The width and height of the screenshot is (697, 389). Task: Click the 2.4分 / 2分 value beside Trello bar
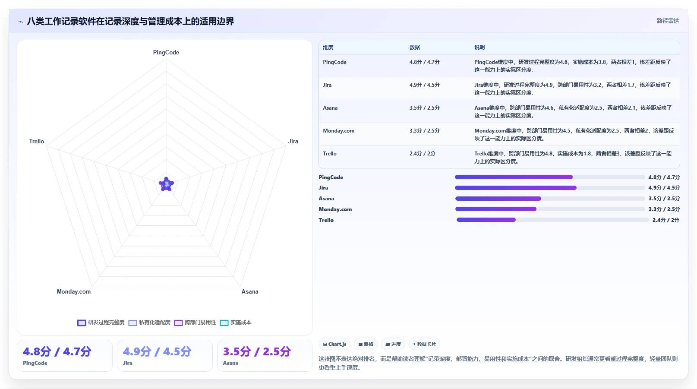click(665, 220)
